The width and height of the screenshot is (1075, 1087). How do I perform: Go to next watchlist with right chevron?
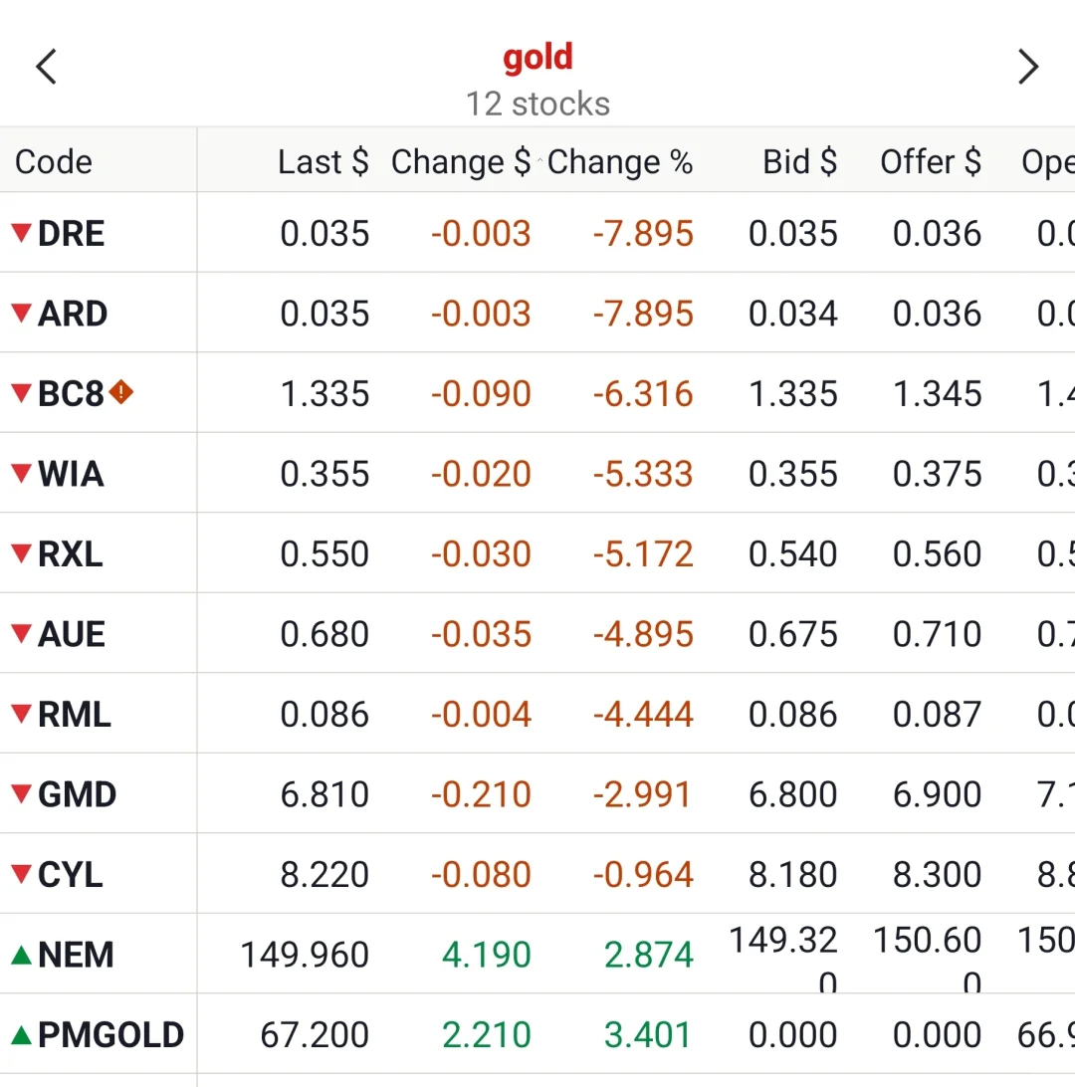(x=1028, y=67)
